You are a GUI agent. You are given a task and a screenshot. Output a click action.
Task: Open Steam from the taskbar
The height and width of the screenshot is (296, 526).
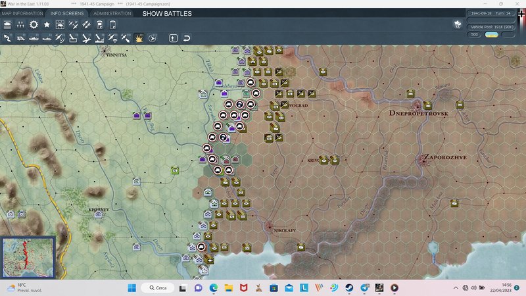349,288
